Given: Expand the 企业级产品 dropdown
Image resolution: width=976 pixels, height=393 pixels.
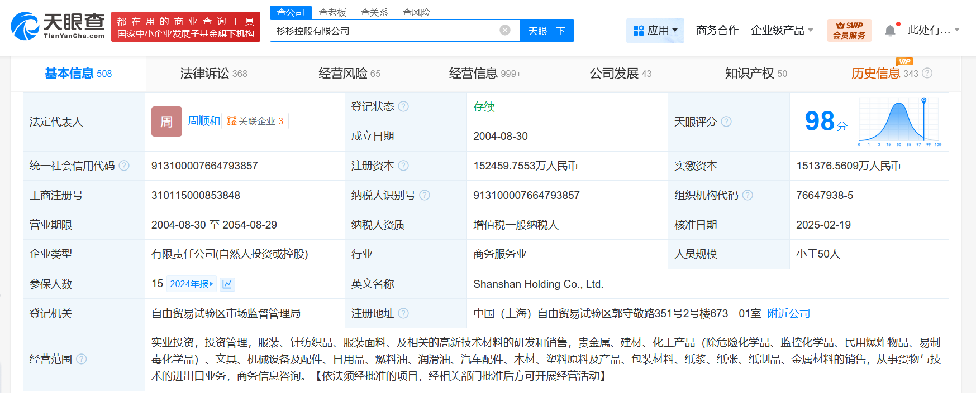Looking at the screenshot, I should [x=782, y=30].
